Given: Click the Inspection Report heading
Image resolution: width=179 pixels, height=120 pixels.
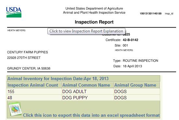Looking at the screenshot, I should point(94,22).
